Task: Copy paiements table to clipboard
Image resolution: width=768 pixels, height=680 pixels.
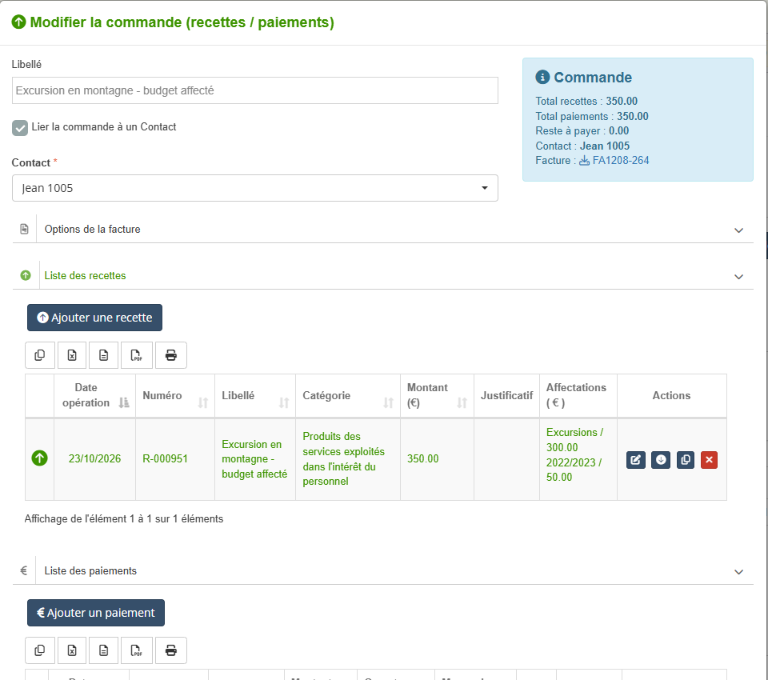Action: [40, 650]
